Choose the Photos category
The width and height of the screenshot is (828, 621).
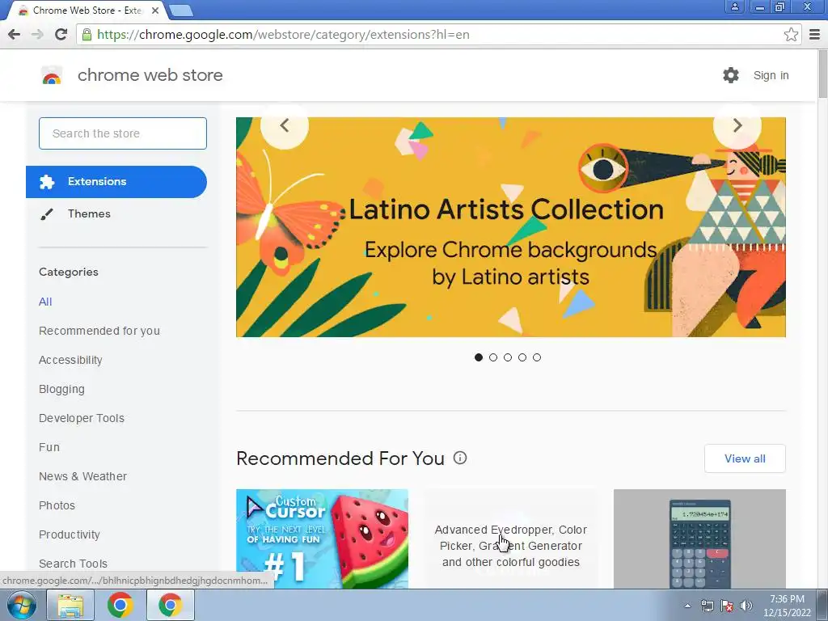tap(57, 505)
